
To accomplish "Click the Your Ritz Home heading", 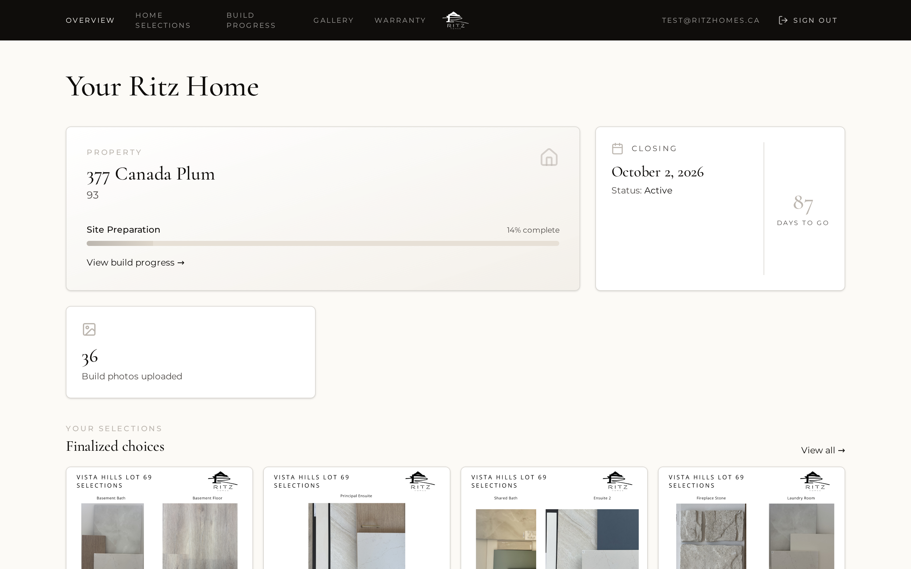I will 162,87.
